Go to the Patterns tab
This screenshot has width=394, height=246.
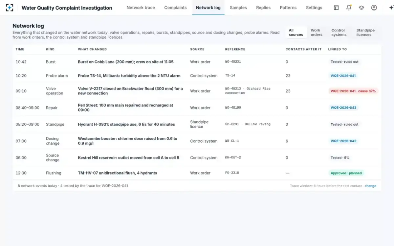[288, 8]
